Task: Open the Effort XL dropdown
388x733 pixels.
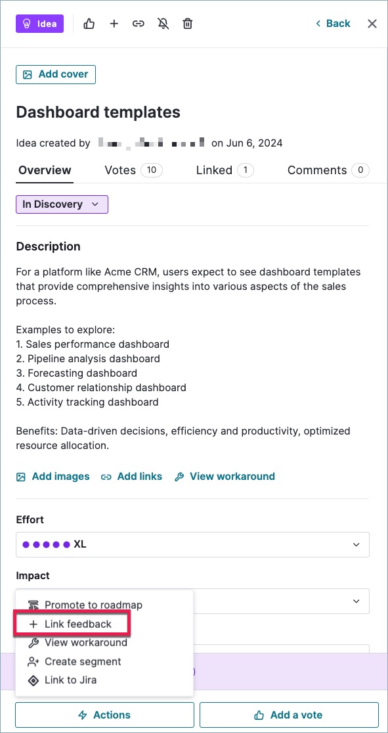Action: (x=192, y=544)
